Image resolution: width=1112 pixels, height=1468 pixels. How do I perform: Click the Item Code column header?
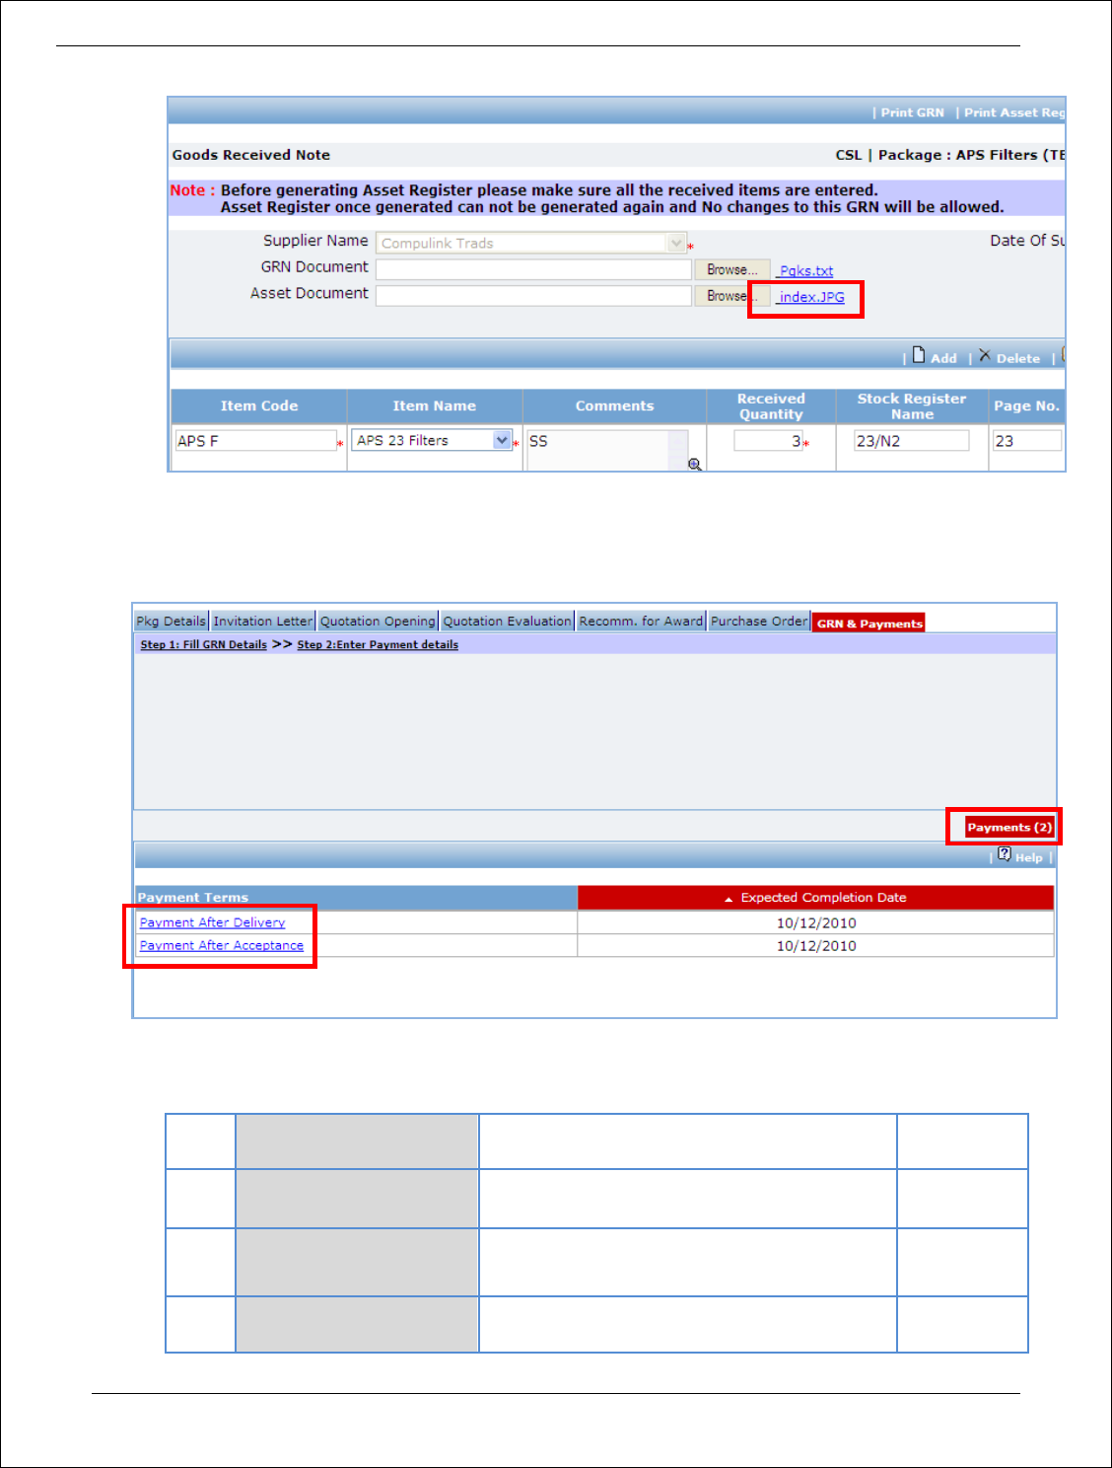point(259,405)
